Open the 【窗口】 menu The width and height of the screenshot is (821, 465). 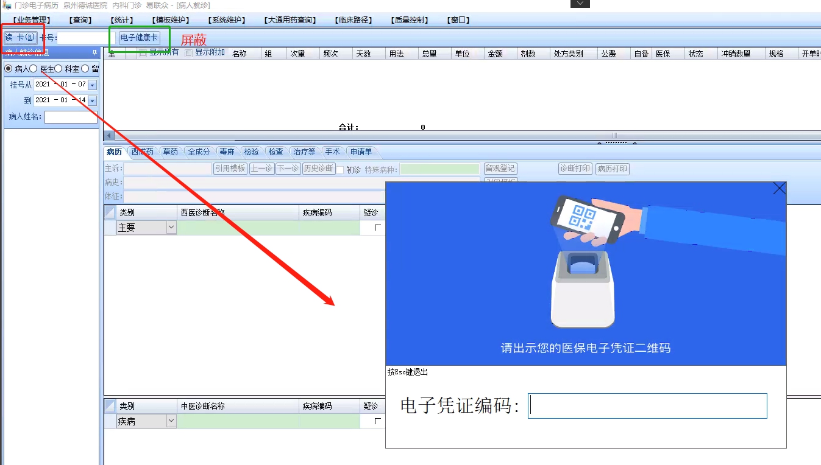[458, 20]
